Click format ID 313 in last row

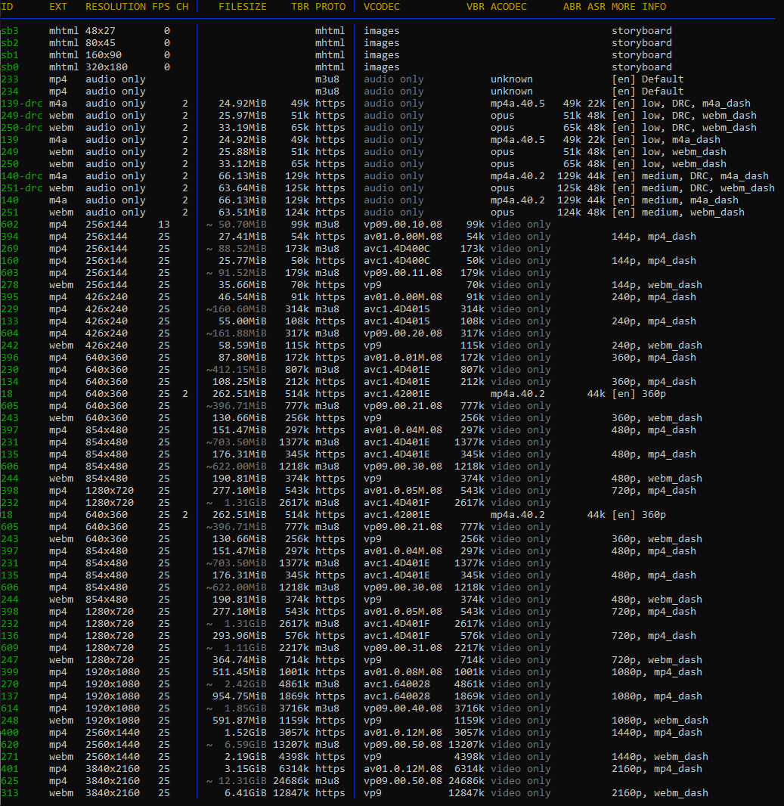[10, 793]
